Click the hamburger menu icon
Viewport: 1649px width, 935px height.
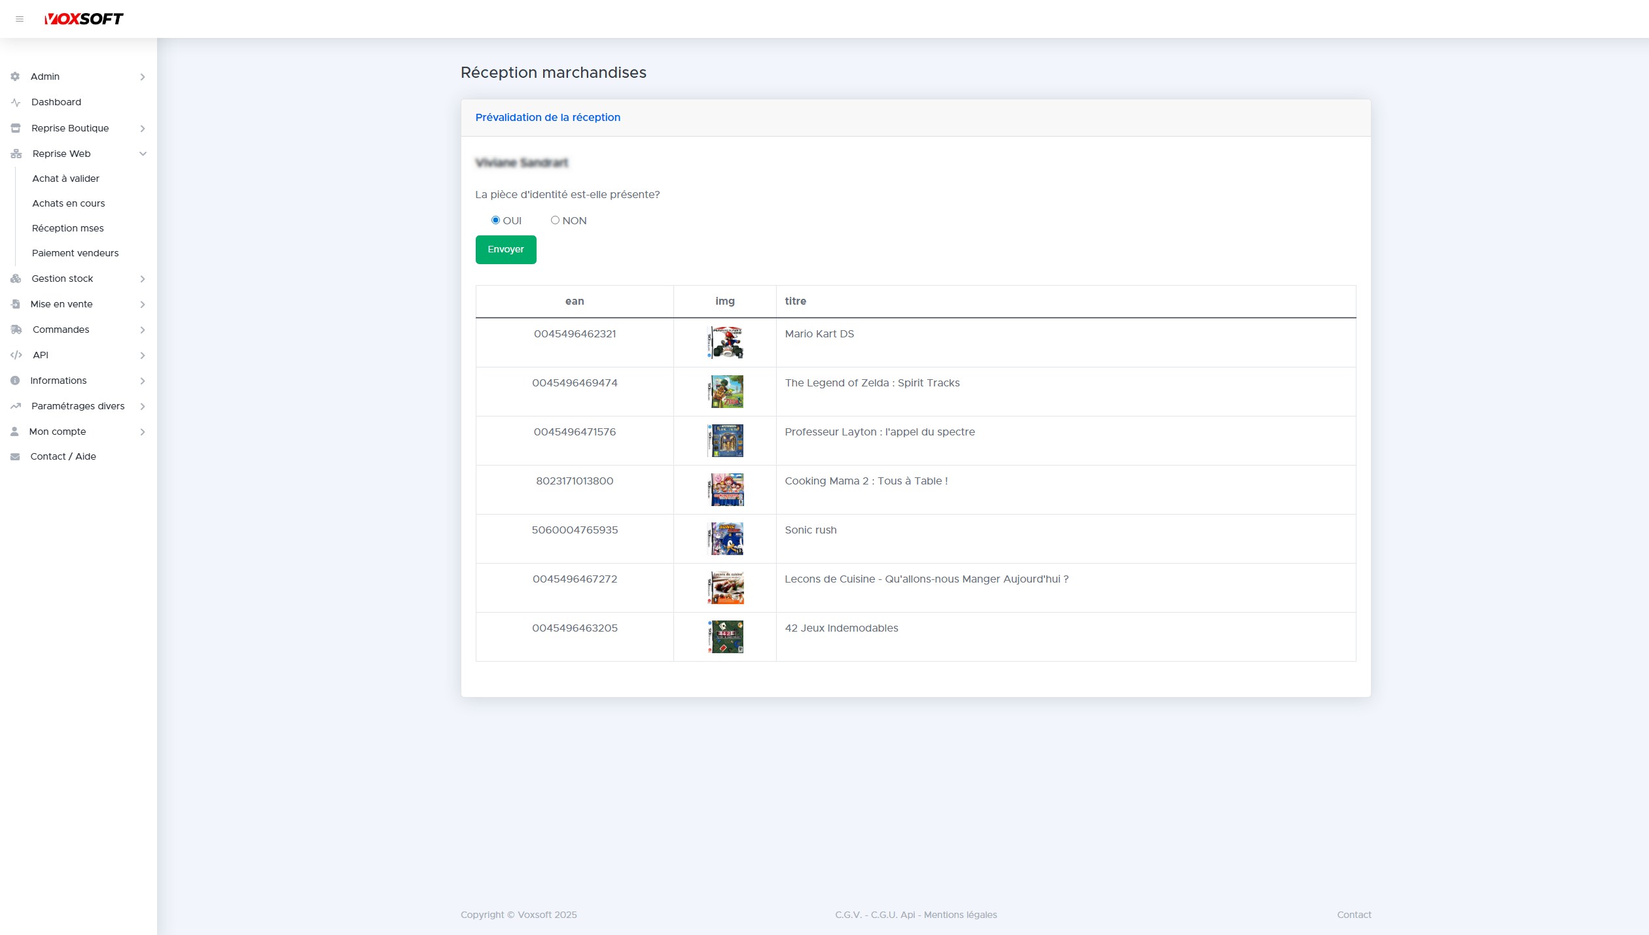coord(20,19)
